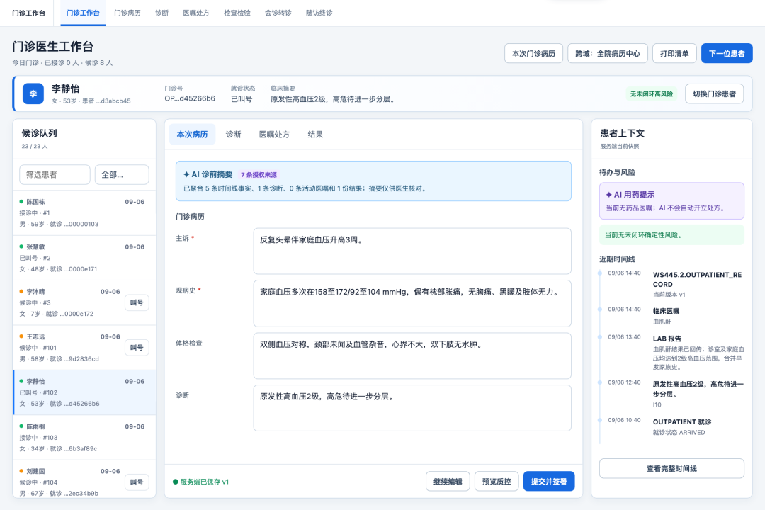765x510 pixels.
Task: Click the AI 用药提示 sparkle icon
Action: click(x=609, y=195)
